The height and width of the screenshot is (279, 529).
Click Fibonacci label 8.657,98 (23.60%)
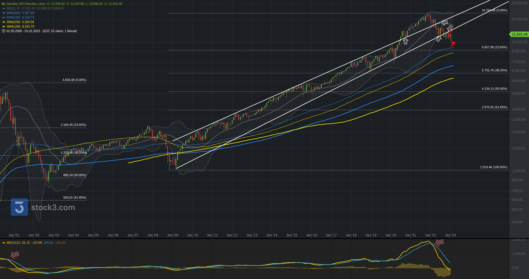[494, 47]
